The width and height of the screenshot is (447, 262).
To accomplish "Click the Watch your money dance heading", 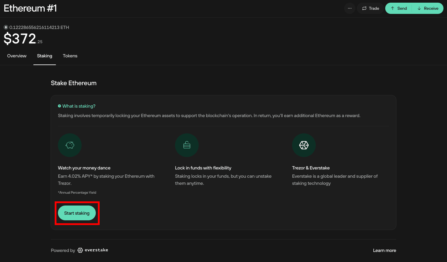I will pyautogui.click(x=84, y=168).
